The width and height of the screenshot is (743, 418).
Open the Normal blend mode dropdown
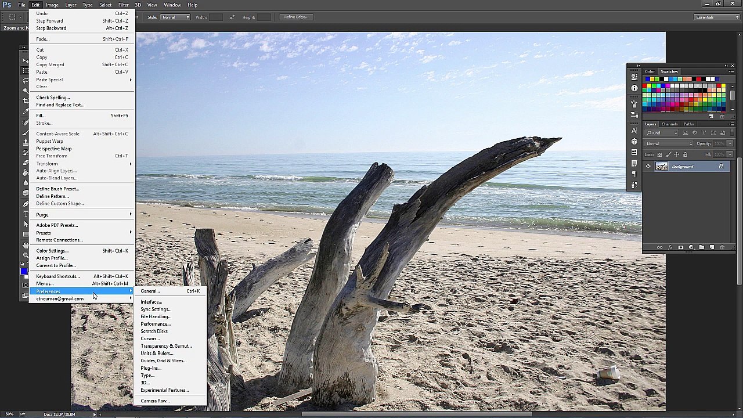[669, 143]
